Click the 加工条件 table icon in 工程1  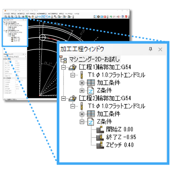point(91,83)
